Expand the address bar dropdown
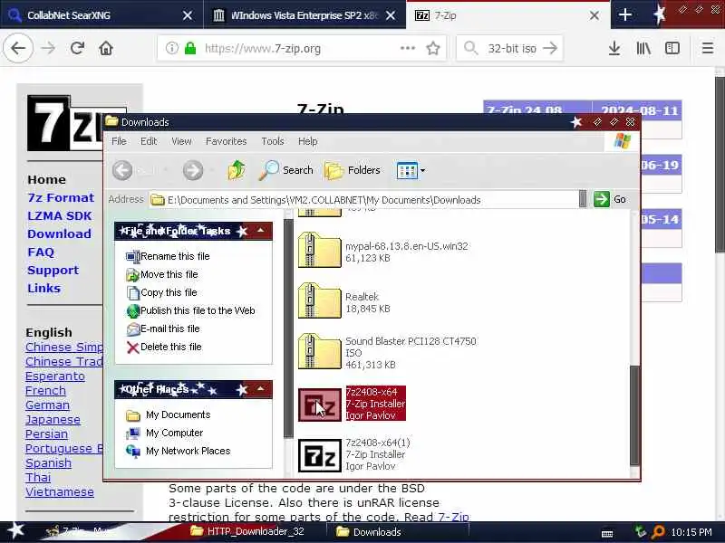This screenshot has height=543, width=725. point(583,199)
